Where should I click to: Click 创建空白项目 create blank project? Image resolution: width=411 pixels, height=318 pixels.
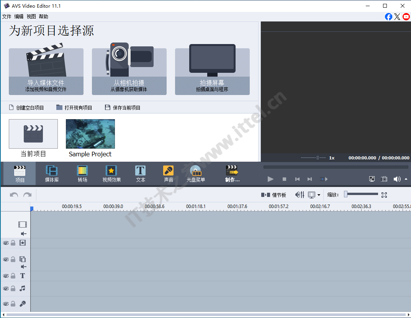(x=26, y=108)
